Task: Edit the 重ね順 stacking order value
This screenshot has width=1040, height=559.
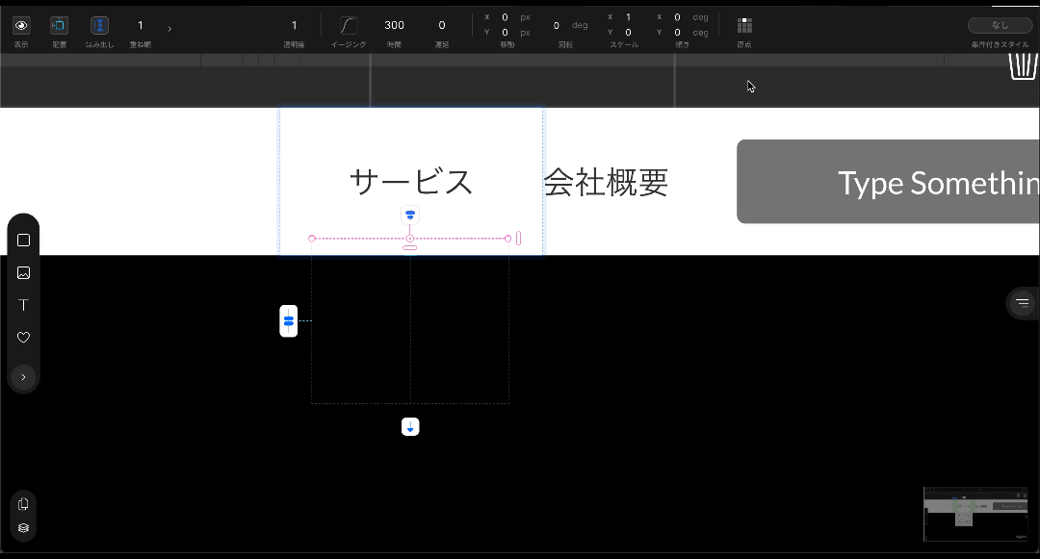Action: coord(140,25)
